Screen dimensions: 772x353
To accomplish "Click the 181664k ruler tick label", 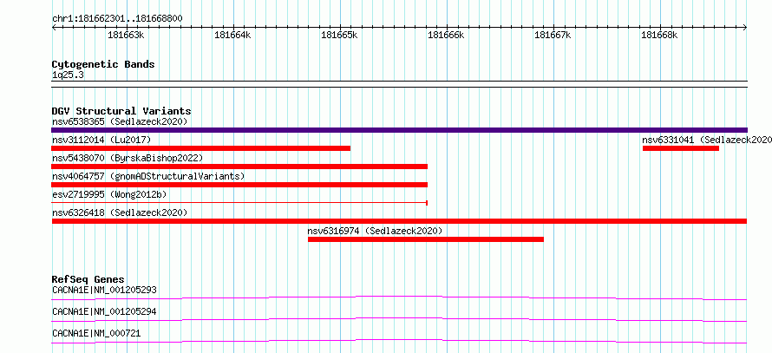I will (232, 35).
